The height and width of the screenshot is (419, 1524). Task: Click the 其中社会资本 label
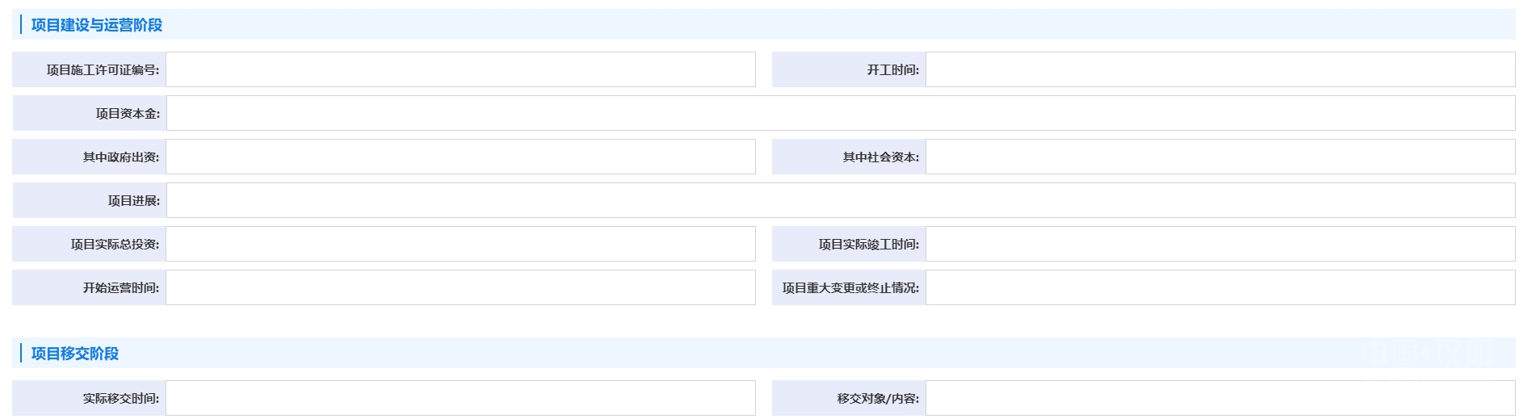(x=880, y=157)
